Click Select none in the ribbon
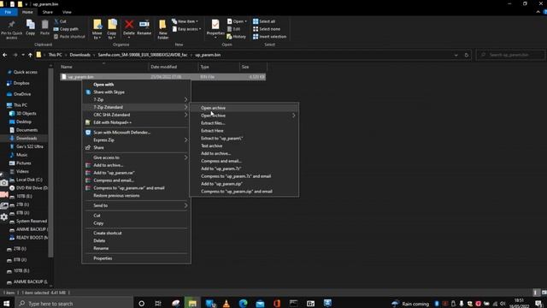Screen dimensions: 547x308 (x=267, y=29)
